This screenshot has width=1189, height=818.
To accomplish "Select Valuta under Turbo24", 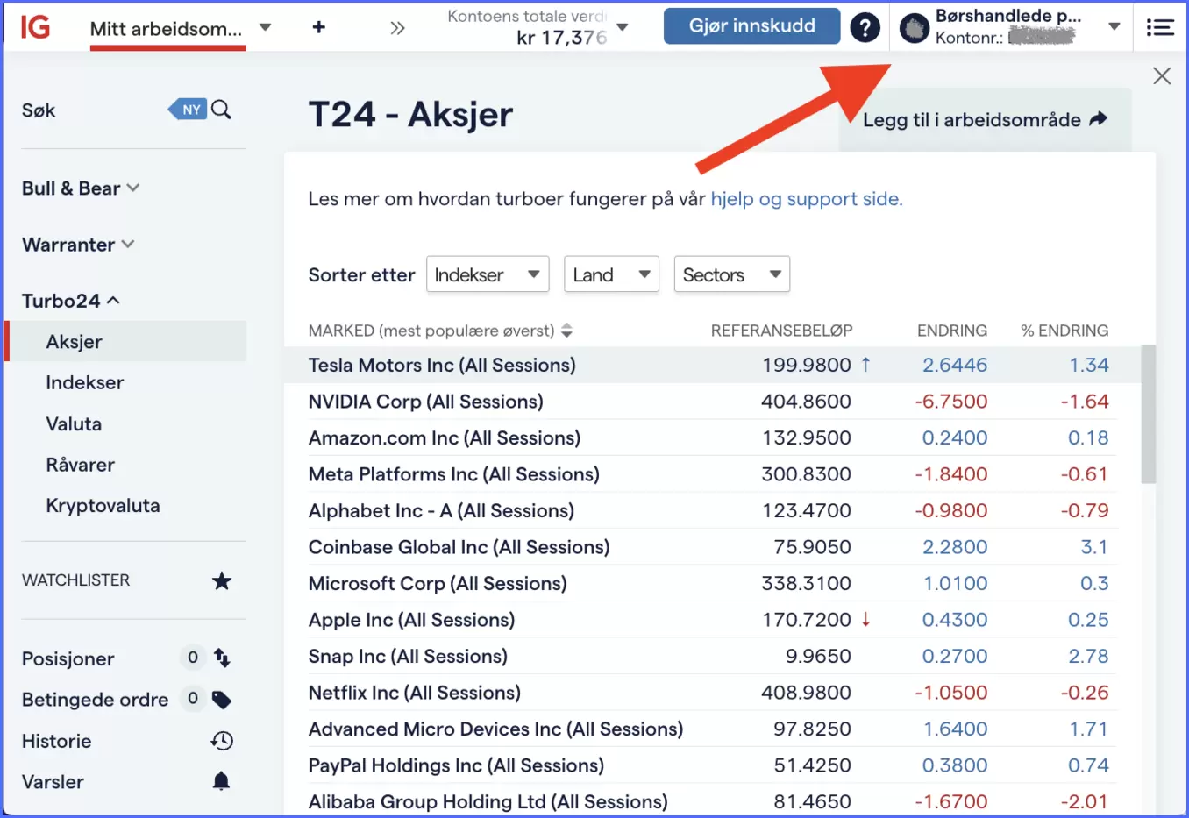I will click(x=74, y=423).
